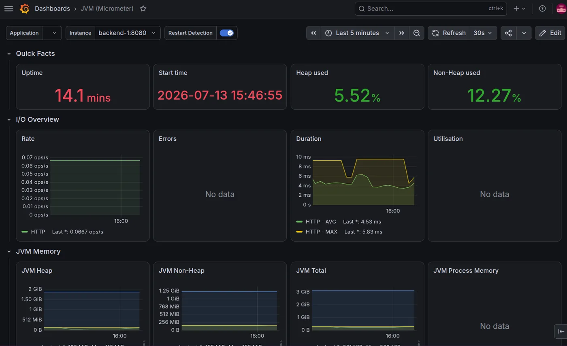This screenshot has width=567, height=346.
Task: Click the JVM Non-Heap panel title
Action: [x=181, y=271]
